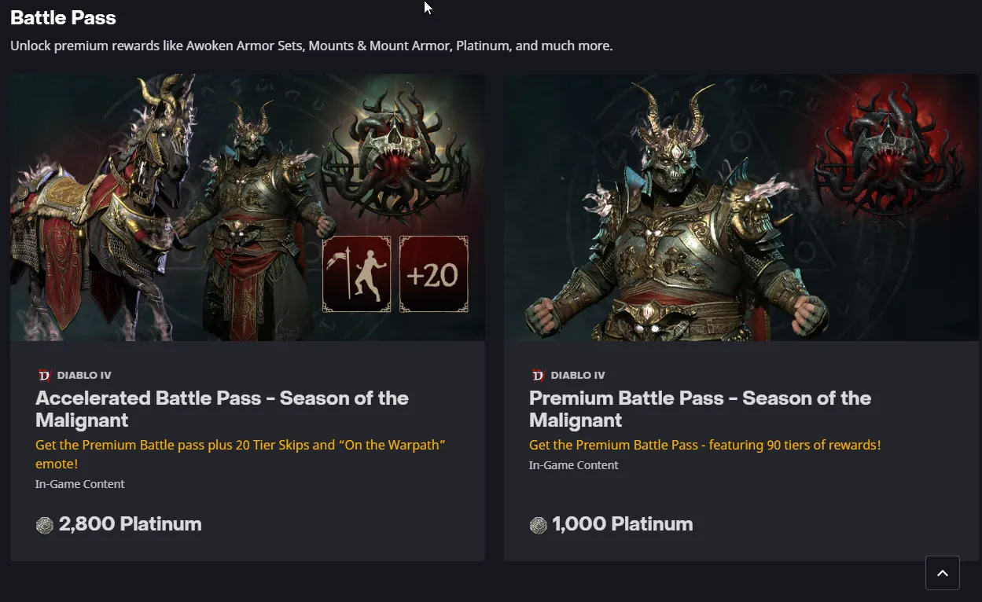Click the Premium Battle Pass armor image

click(741, 207)
